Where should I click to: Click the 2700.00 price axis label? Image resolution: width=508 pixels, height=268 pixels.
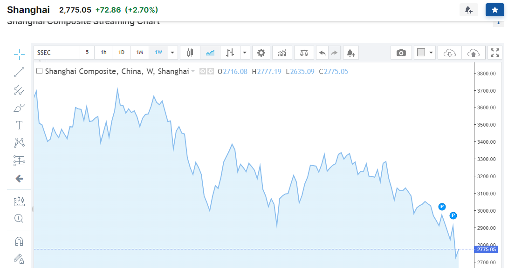tap(486, 262)
